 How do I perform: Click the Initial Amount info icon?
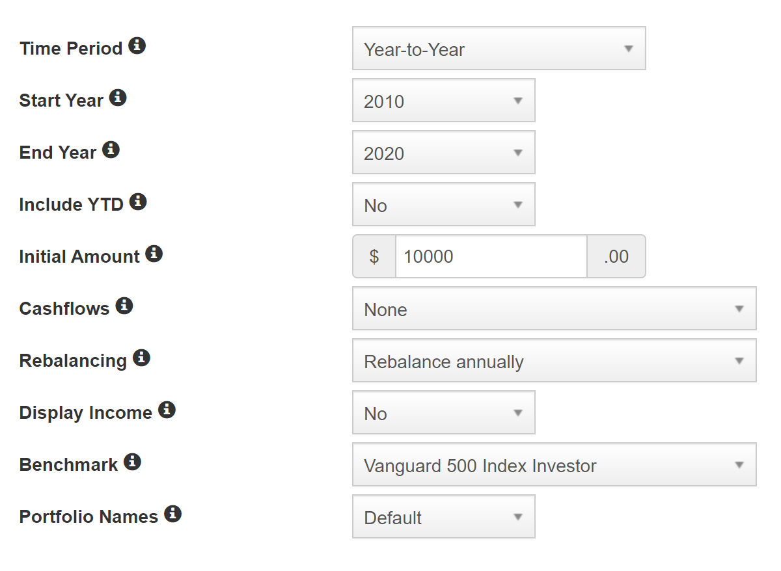point(154,254)
